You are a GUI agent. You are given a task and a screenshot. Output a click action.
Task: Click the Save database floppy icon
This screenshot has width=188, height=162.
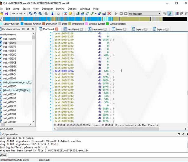click(6, 13)
